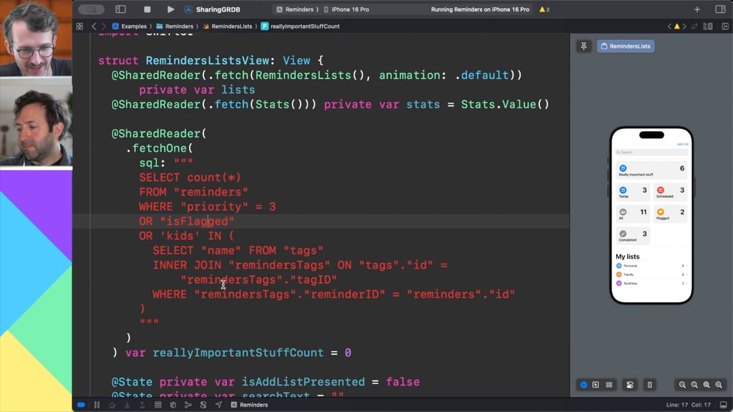Zoom out the preview canvas
Image resolution: width=733 pixels, height=412 pixels.
click(682, 385)
